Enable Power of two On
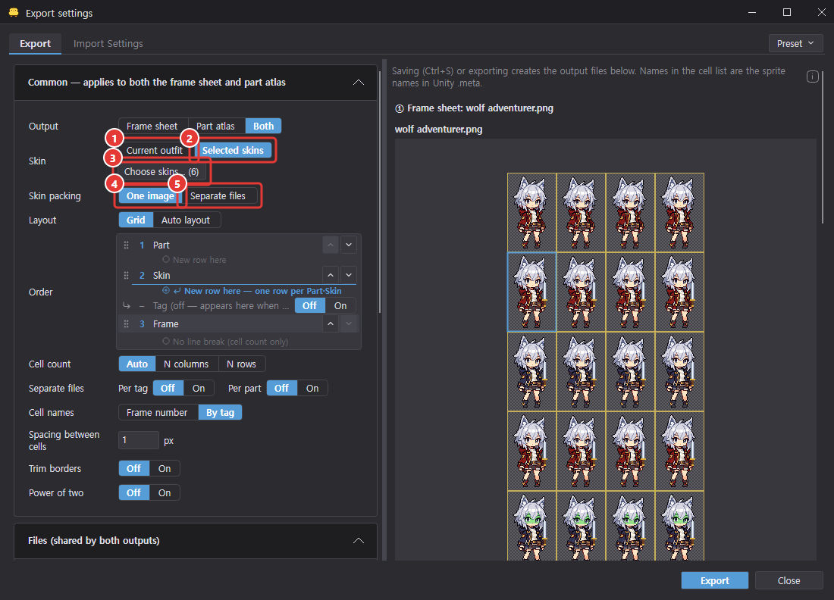The height and width of the screenshot is (600, 834). pos(165,493)
